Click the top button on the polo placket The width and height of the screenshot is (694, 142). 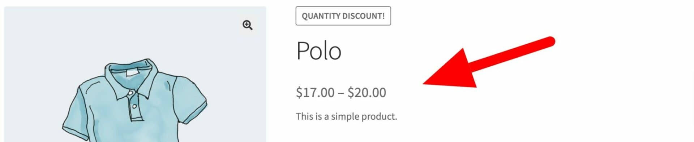click(x=130, y=93)
